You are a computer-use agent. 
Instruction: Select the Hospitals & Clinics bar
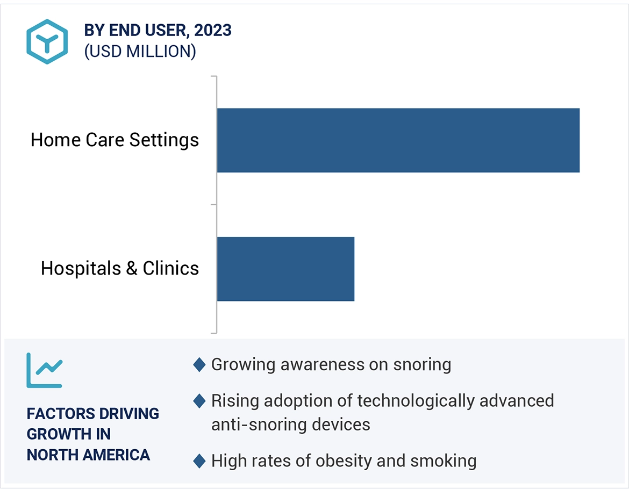[x=285, y=269]
